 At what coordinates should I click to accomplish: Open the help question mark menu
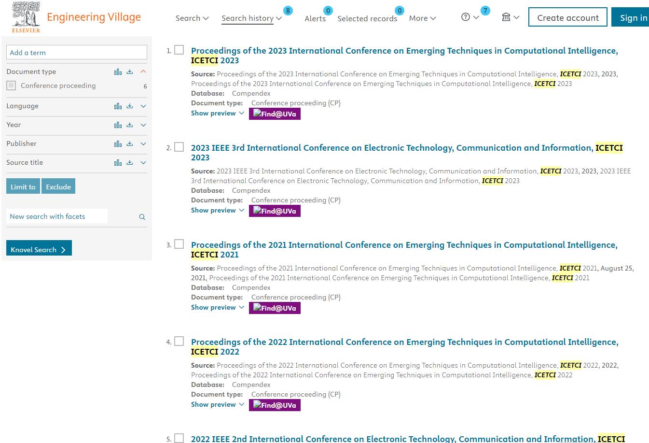(x=470, y=17)
